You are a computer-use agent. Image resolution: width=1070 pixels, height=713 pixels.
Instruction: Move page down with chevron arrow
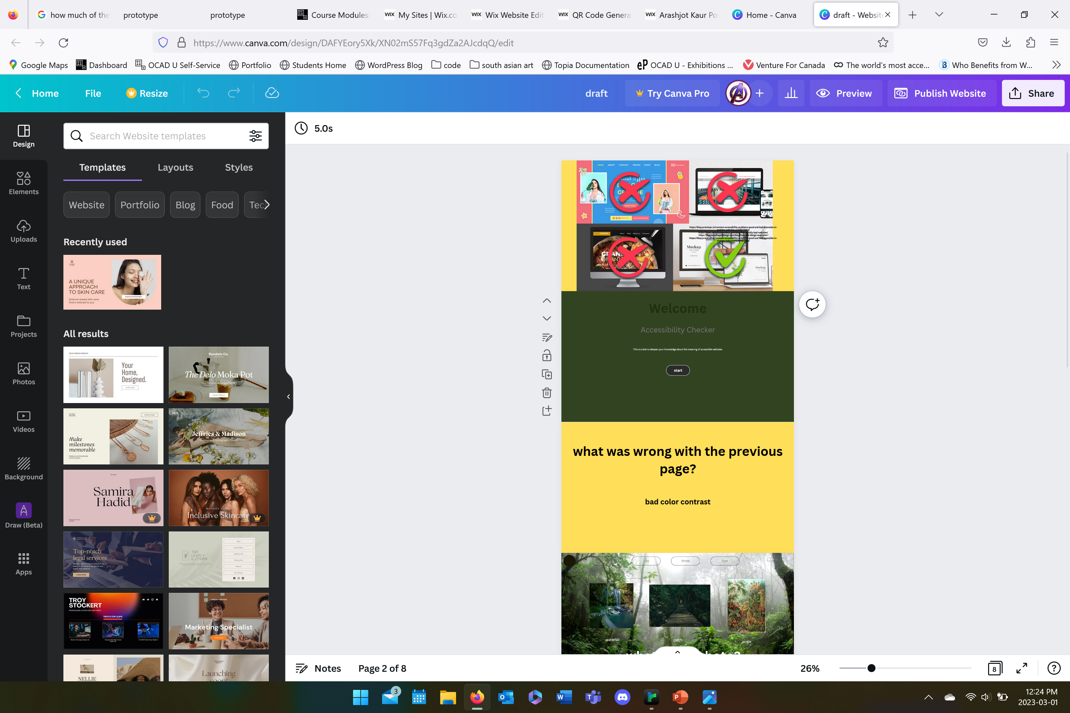(547, 318)
